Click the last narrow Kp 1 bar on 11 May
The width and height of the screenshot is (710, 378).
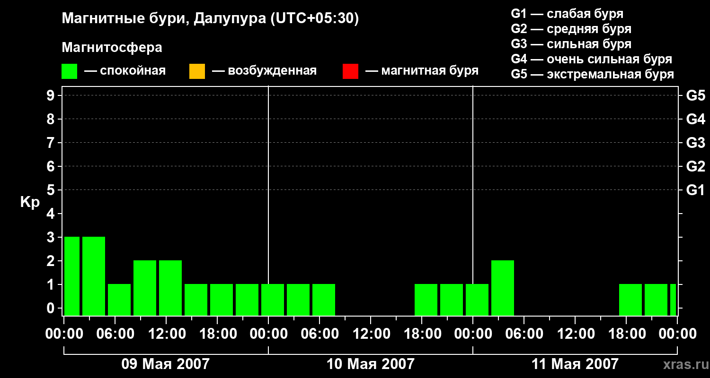pyautogui.click(x=673, y=300)
